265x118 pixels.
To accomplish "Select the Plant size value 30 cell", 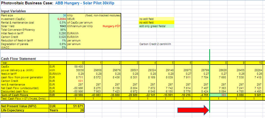I will pyautogui.click(x=58, y=15).
